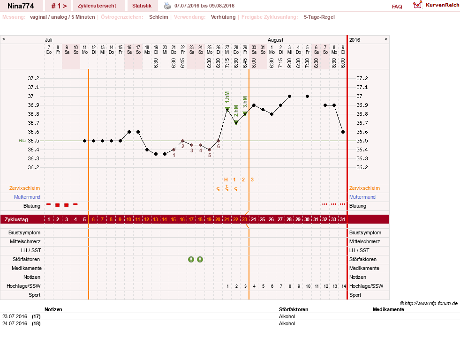Open the KurvenReich link
460x337 pixels.
coord(442,5)
